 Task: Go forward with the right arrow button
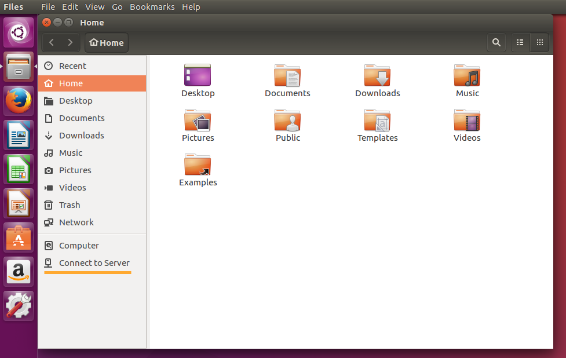(x=70, y=42)
